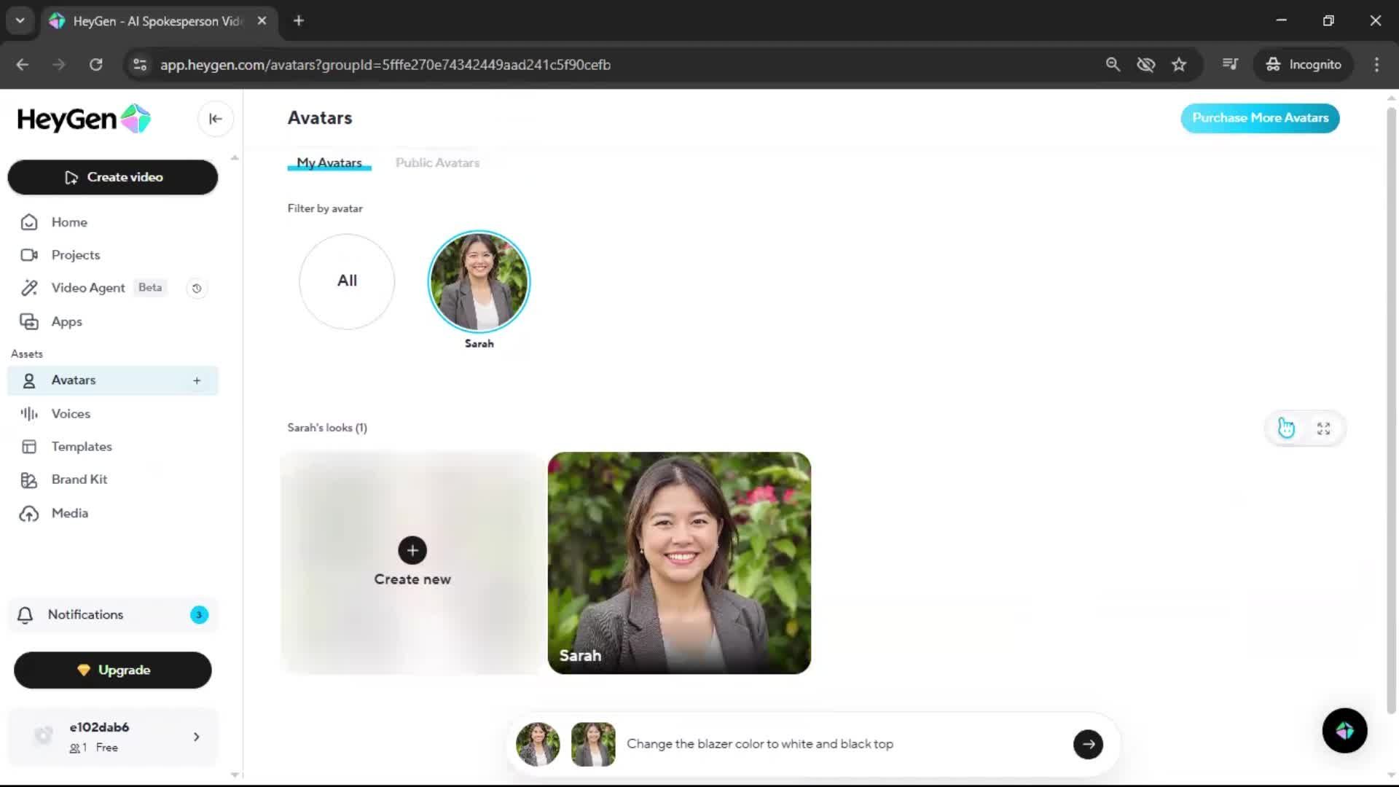Select the Sarah avatar filter circle
Viewport: 1399px width, 787px height.
[x=479, y=281]
